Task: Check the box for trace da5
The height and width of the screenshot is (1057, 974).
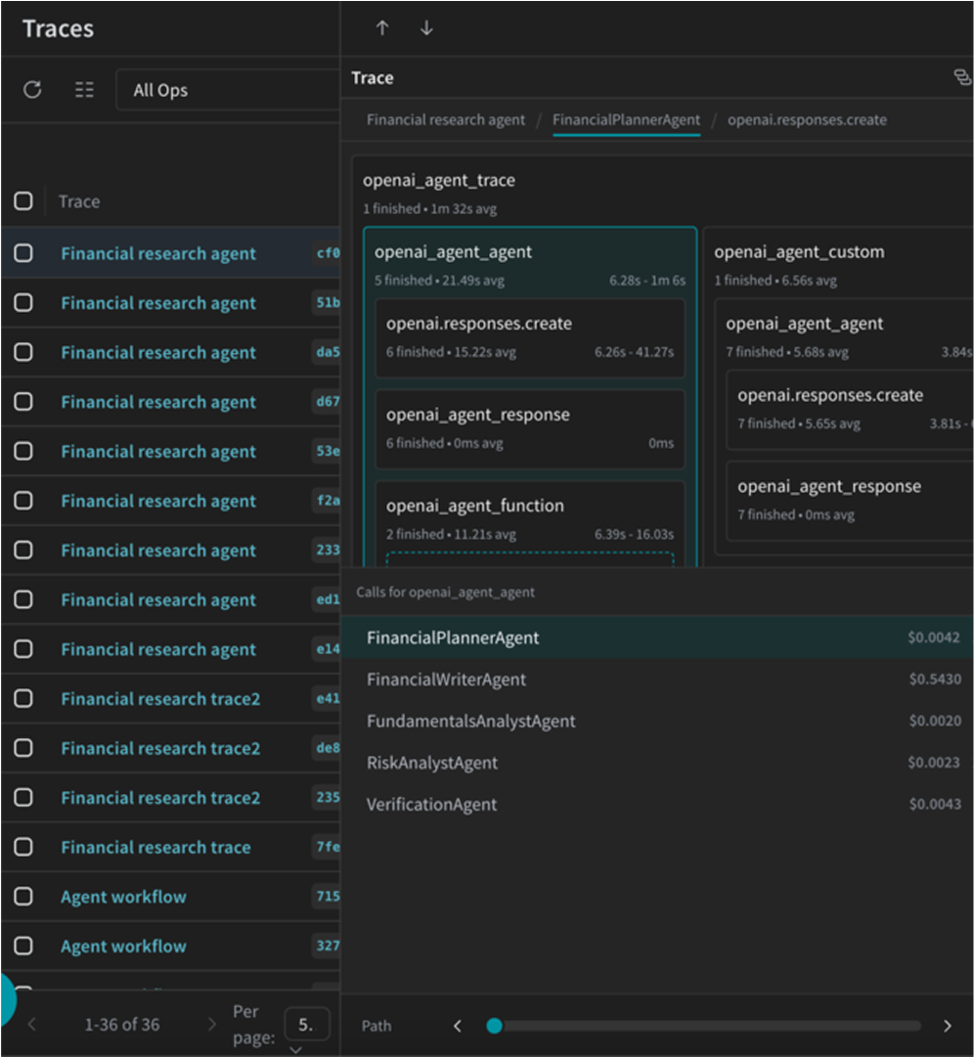Action: (23, 352)
